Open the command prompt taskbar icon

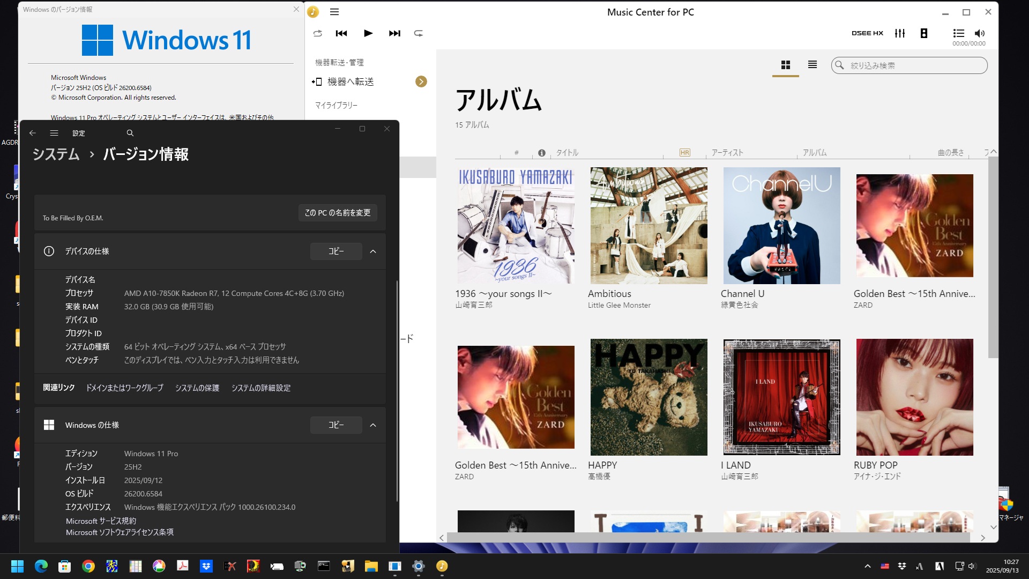coord(324,566)
